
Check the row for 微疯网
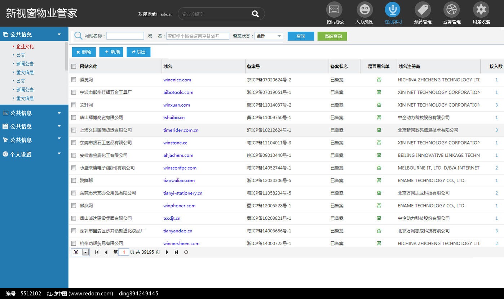point(74,206)
